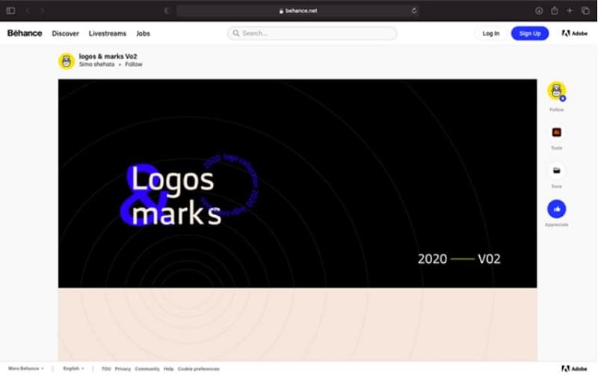
Task: Click the Search input field
Action: tap(312, 33)
